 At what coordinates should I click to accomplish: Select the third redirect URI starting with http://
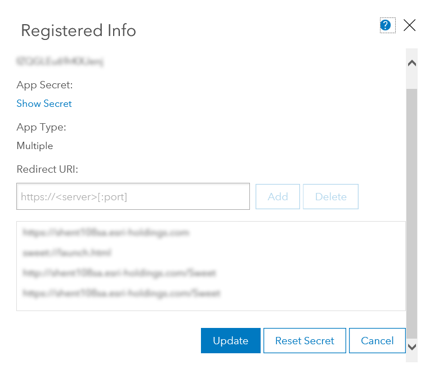[119, 273]
